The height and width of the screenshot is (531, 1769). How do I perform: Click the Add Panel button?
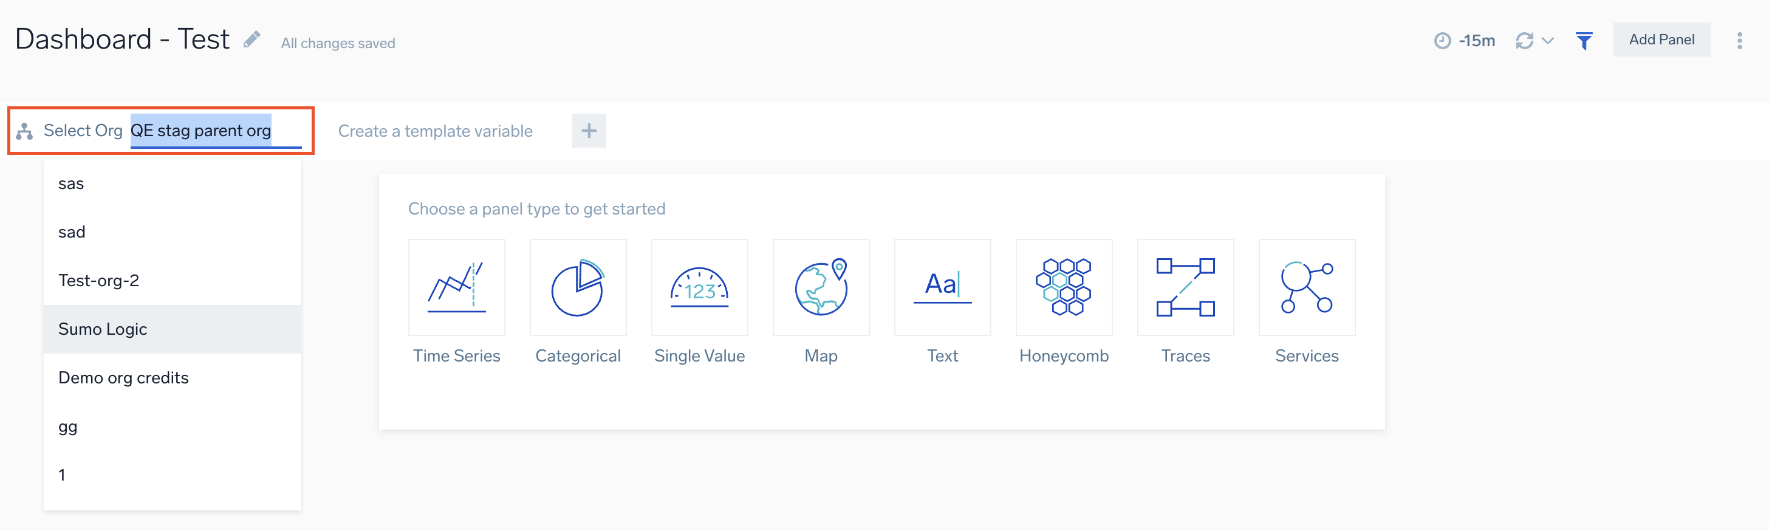(1662, 39)
